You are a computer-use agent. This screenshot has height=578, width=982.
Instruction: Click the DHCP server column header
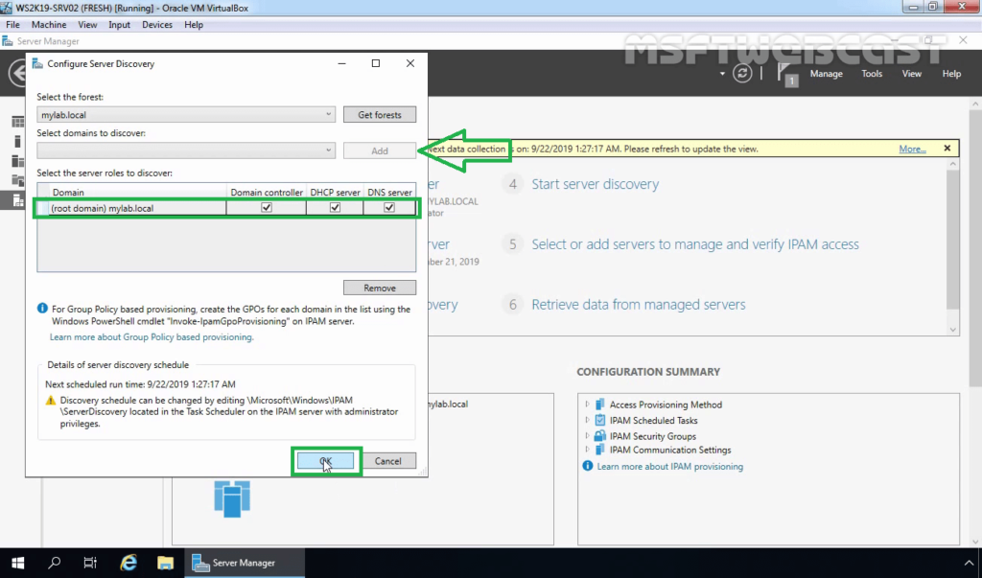(335, 193)
